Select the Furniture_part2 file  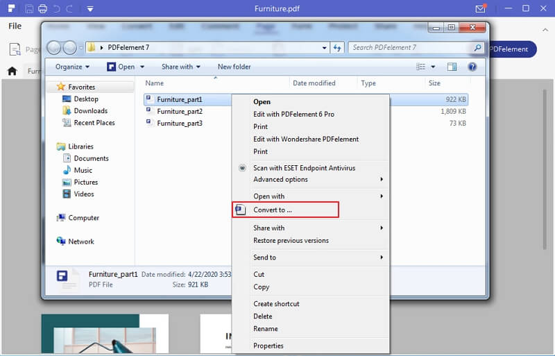[x=180, y=111]
